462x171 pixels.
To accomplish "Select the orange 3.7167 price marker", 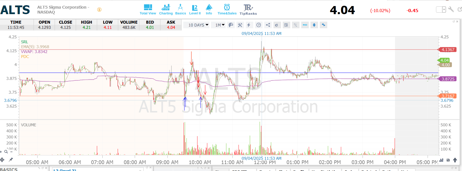I will tap(448, 96).
